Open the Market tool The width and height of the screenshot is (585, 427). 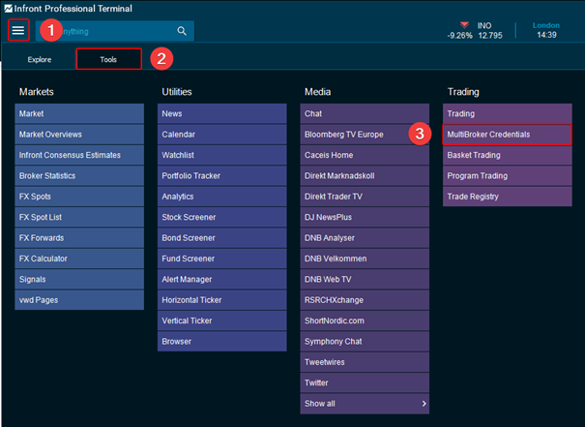point(79,113)
